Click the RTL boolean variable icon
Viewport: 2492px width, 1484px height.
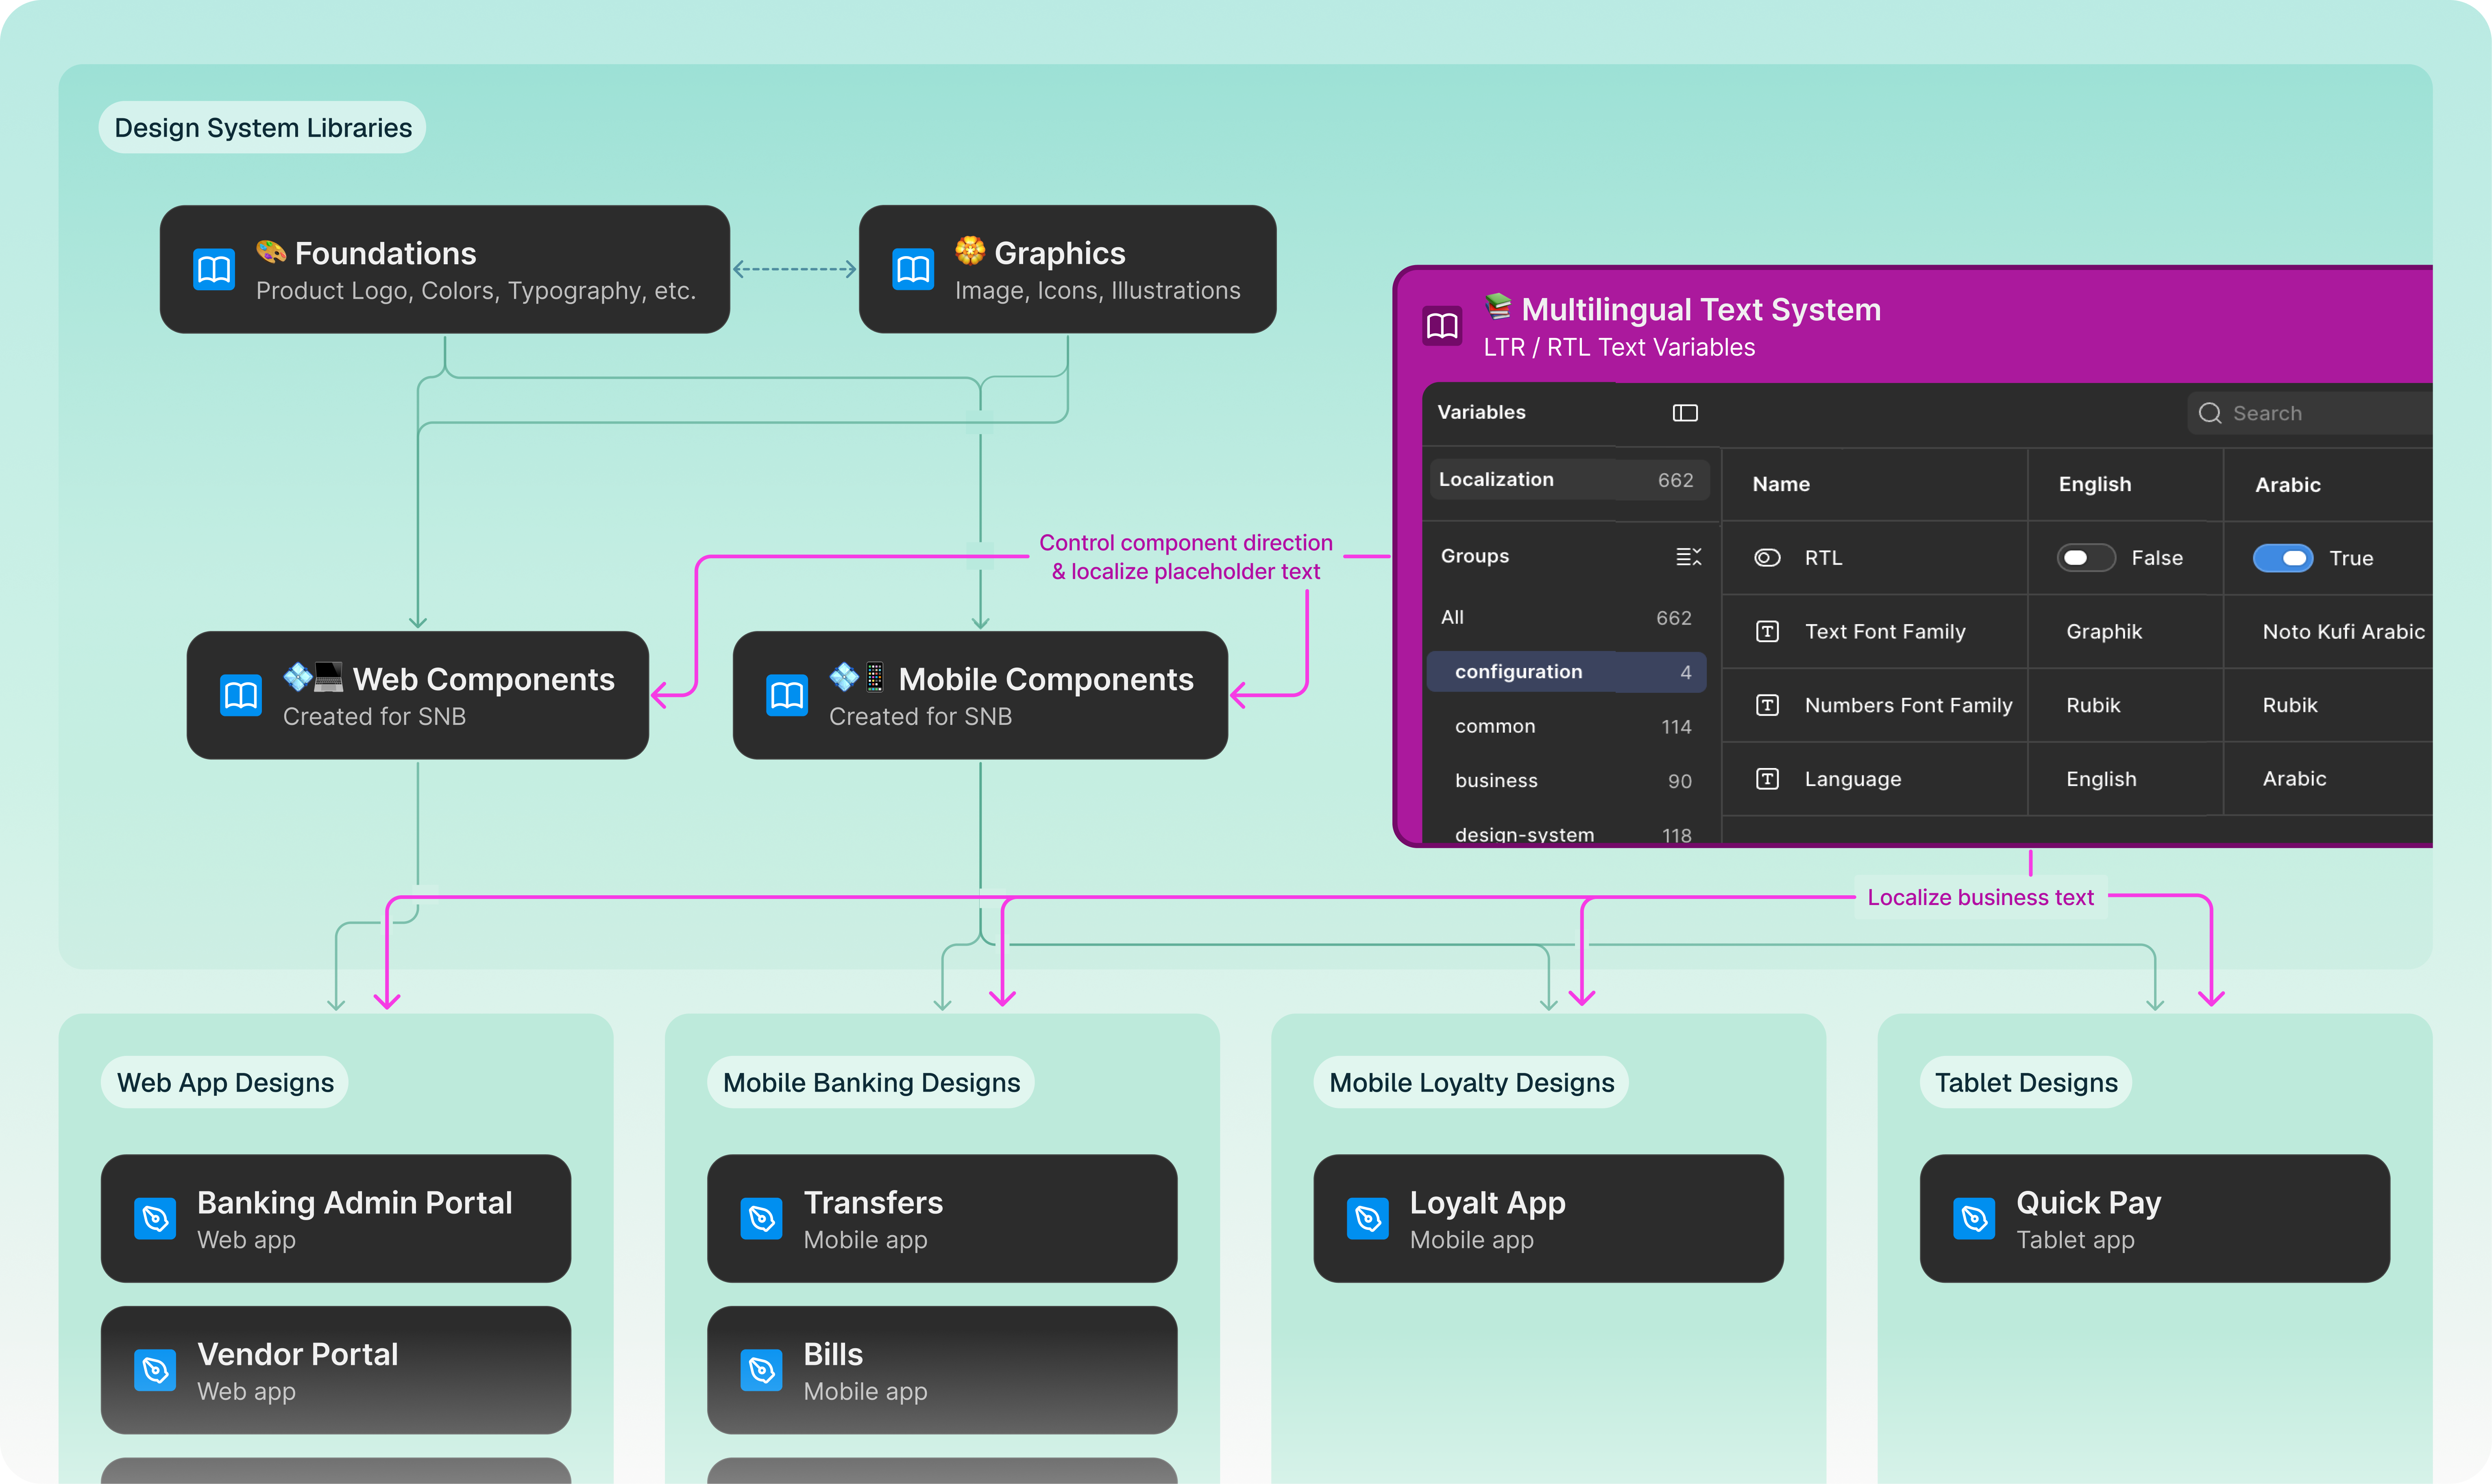[1767, 558]
